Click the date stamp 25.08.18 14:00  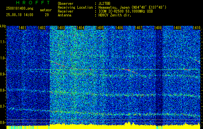click(x=20, y=15)
